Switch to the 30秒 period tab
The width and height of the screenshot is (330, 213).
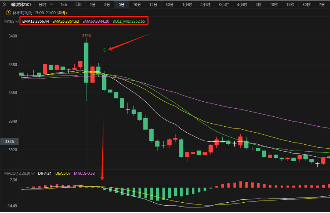click(306, 5)
